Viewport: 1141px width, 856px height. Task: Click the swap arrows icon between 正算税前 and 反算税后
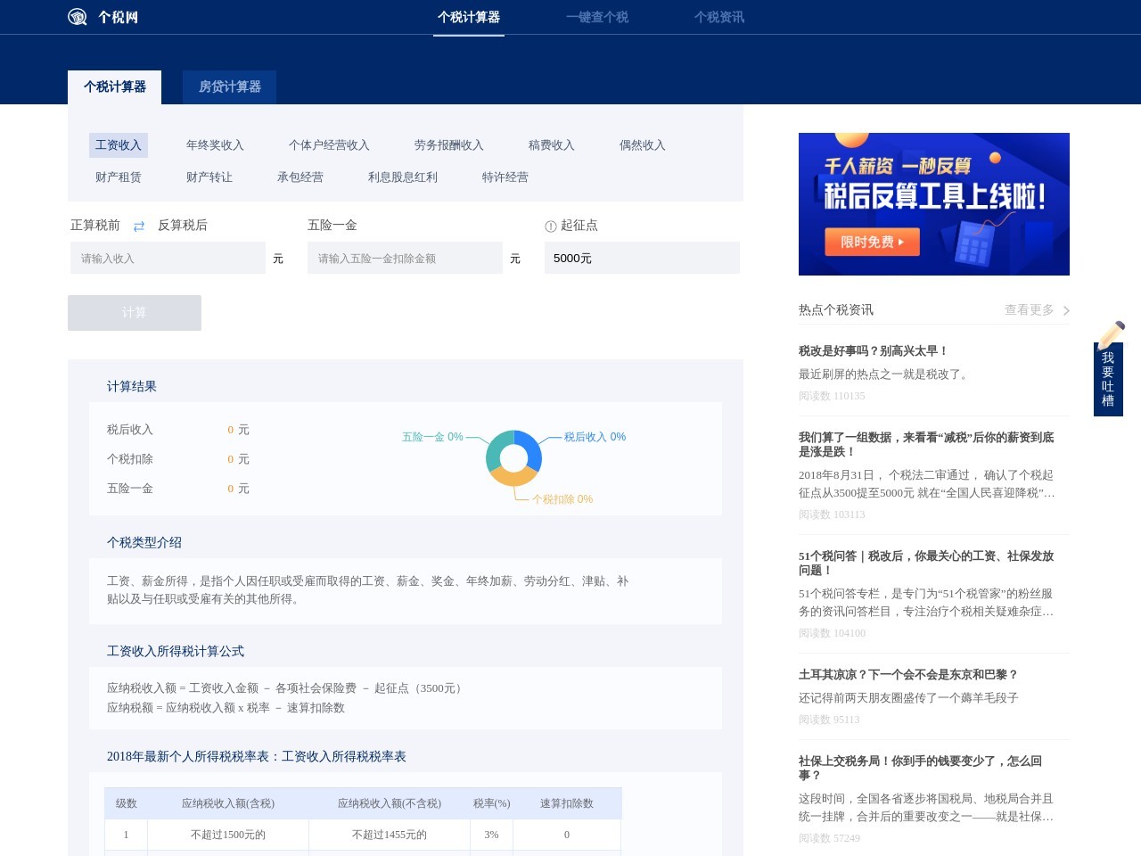(x=138, y=226)
